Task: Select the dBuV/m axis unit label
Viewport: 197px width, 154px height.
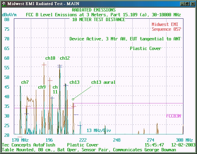Action: (9, 14)
